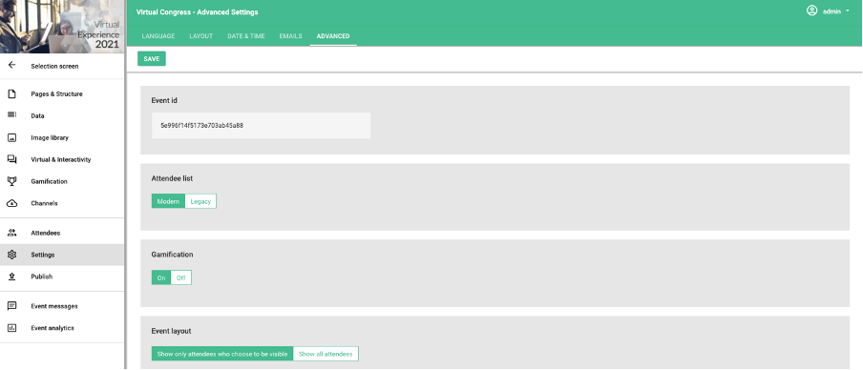Click the Gamification trophy icon

pyautogui.click(x=12, y=181)
